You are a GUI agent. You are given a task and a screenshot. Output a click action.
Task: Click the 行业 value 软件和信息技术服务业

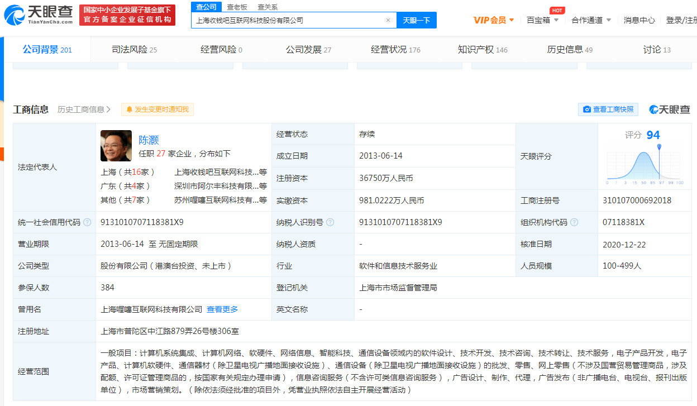click(398, 266)
